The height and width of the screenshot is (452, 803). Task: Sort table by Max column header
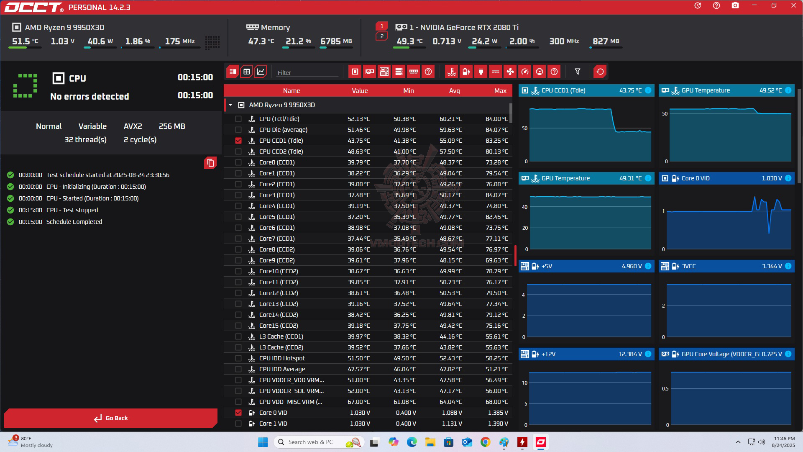coord(500,90)
